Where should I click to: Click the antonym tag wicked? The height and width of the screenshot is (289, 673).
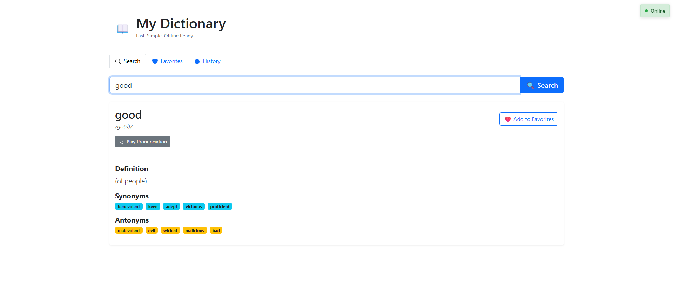tap(170, 230)
